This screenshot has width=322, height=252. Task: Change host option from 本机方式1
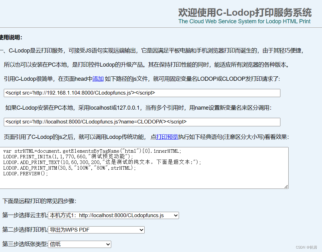[175, 215]
